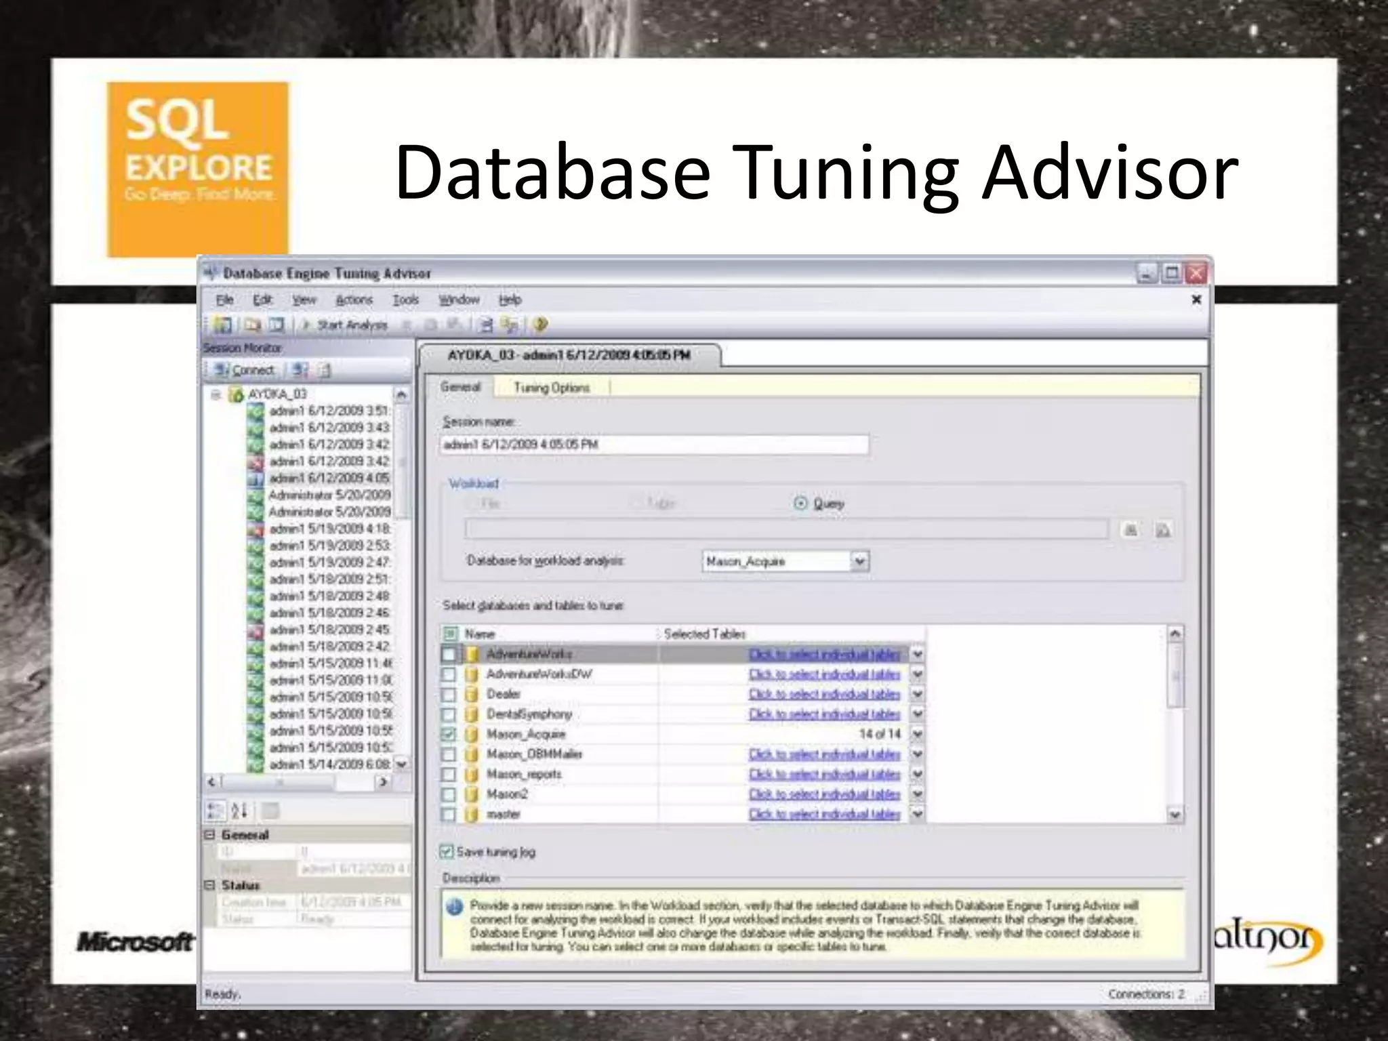Image resolution: width=1388 pixels, height=1041 pixels.
Task: Click the Session Monitor icon right of Connect
Action: (300, 370)
